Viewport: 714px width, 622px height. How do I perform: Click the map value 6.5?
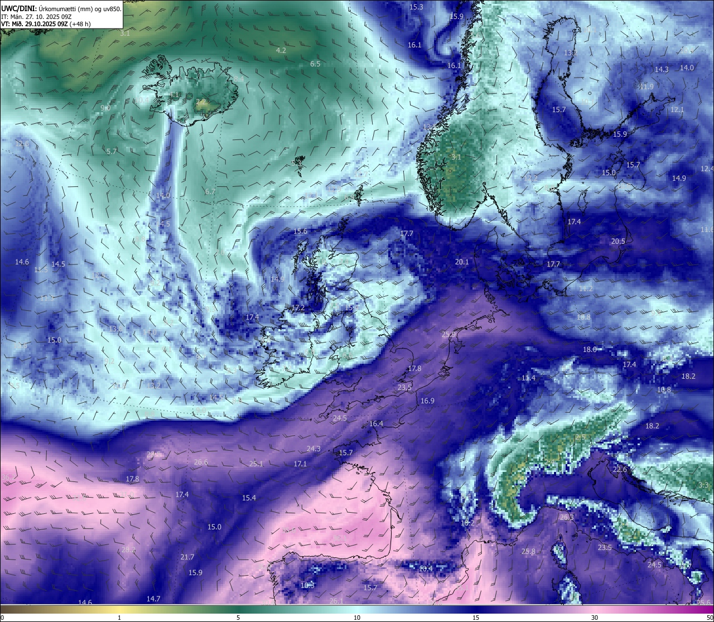tap(315, 64)
